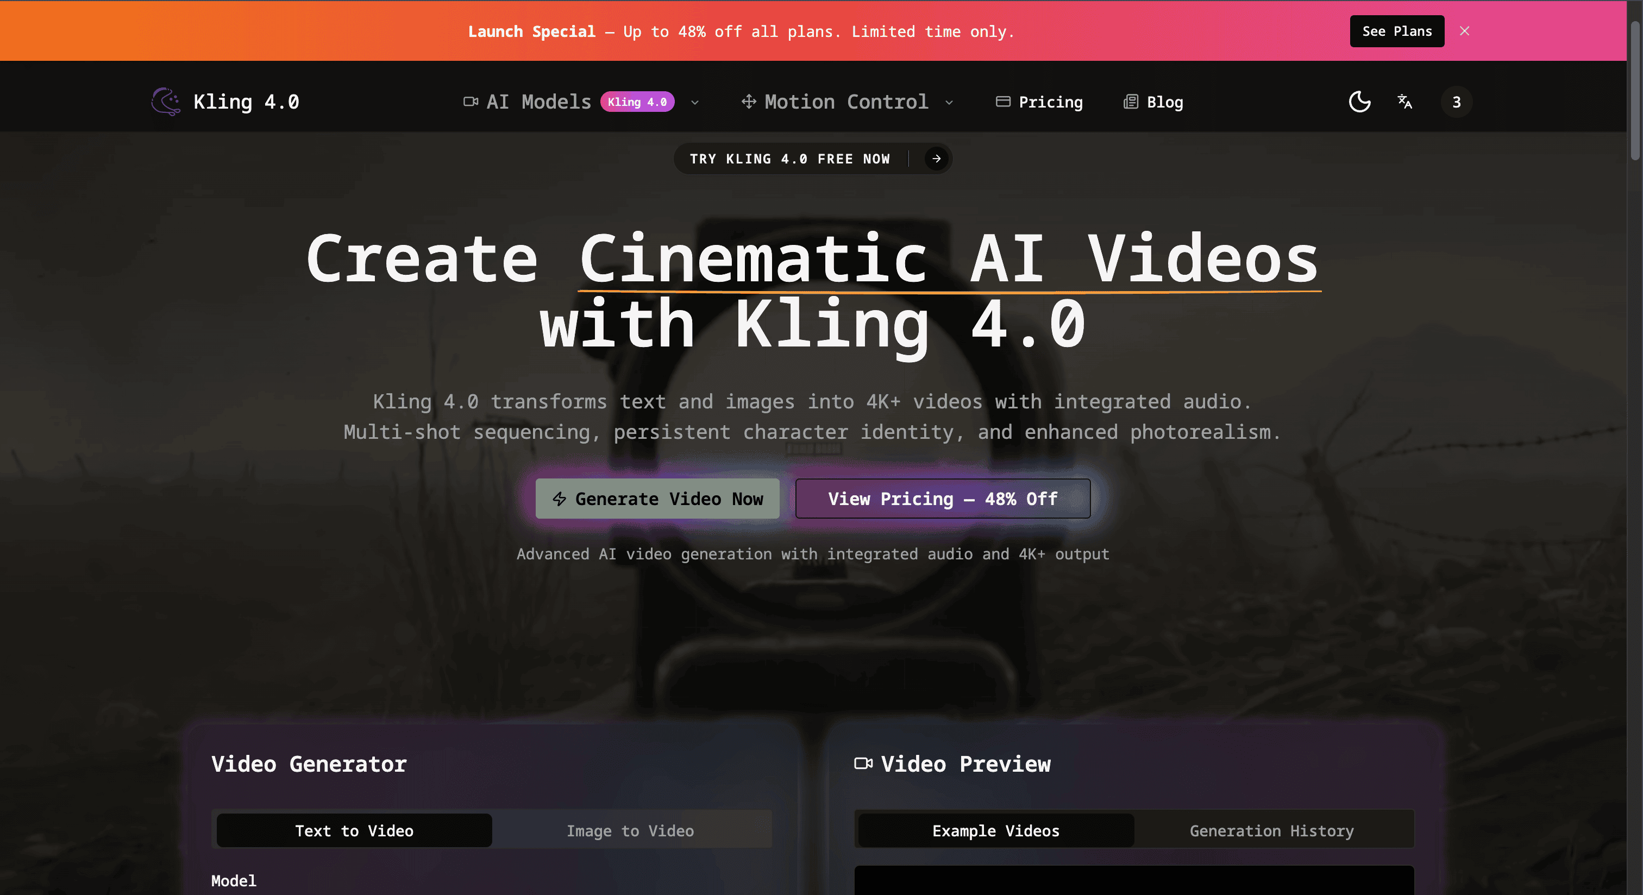This screenshot has width=1643, height=895.
Task: Click the Blog document icon in the navbar
Action: 1131,102
